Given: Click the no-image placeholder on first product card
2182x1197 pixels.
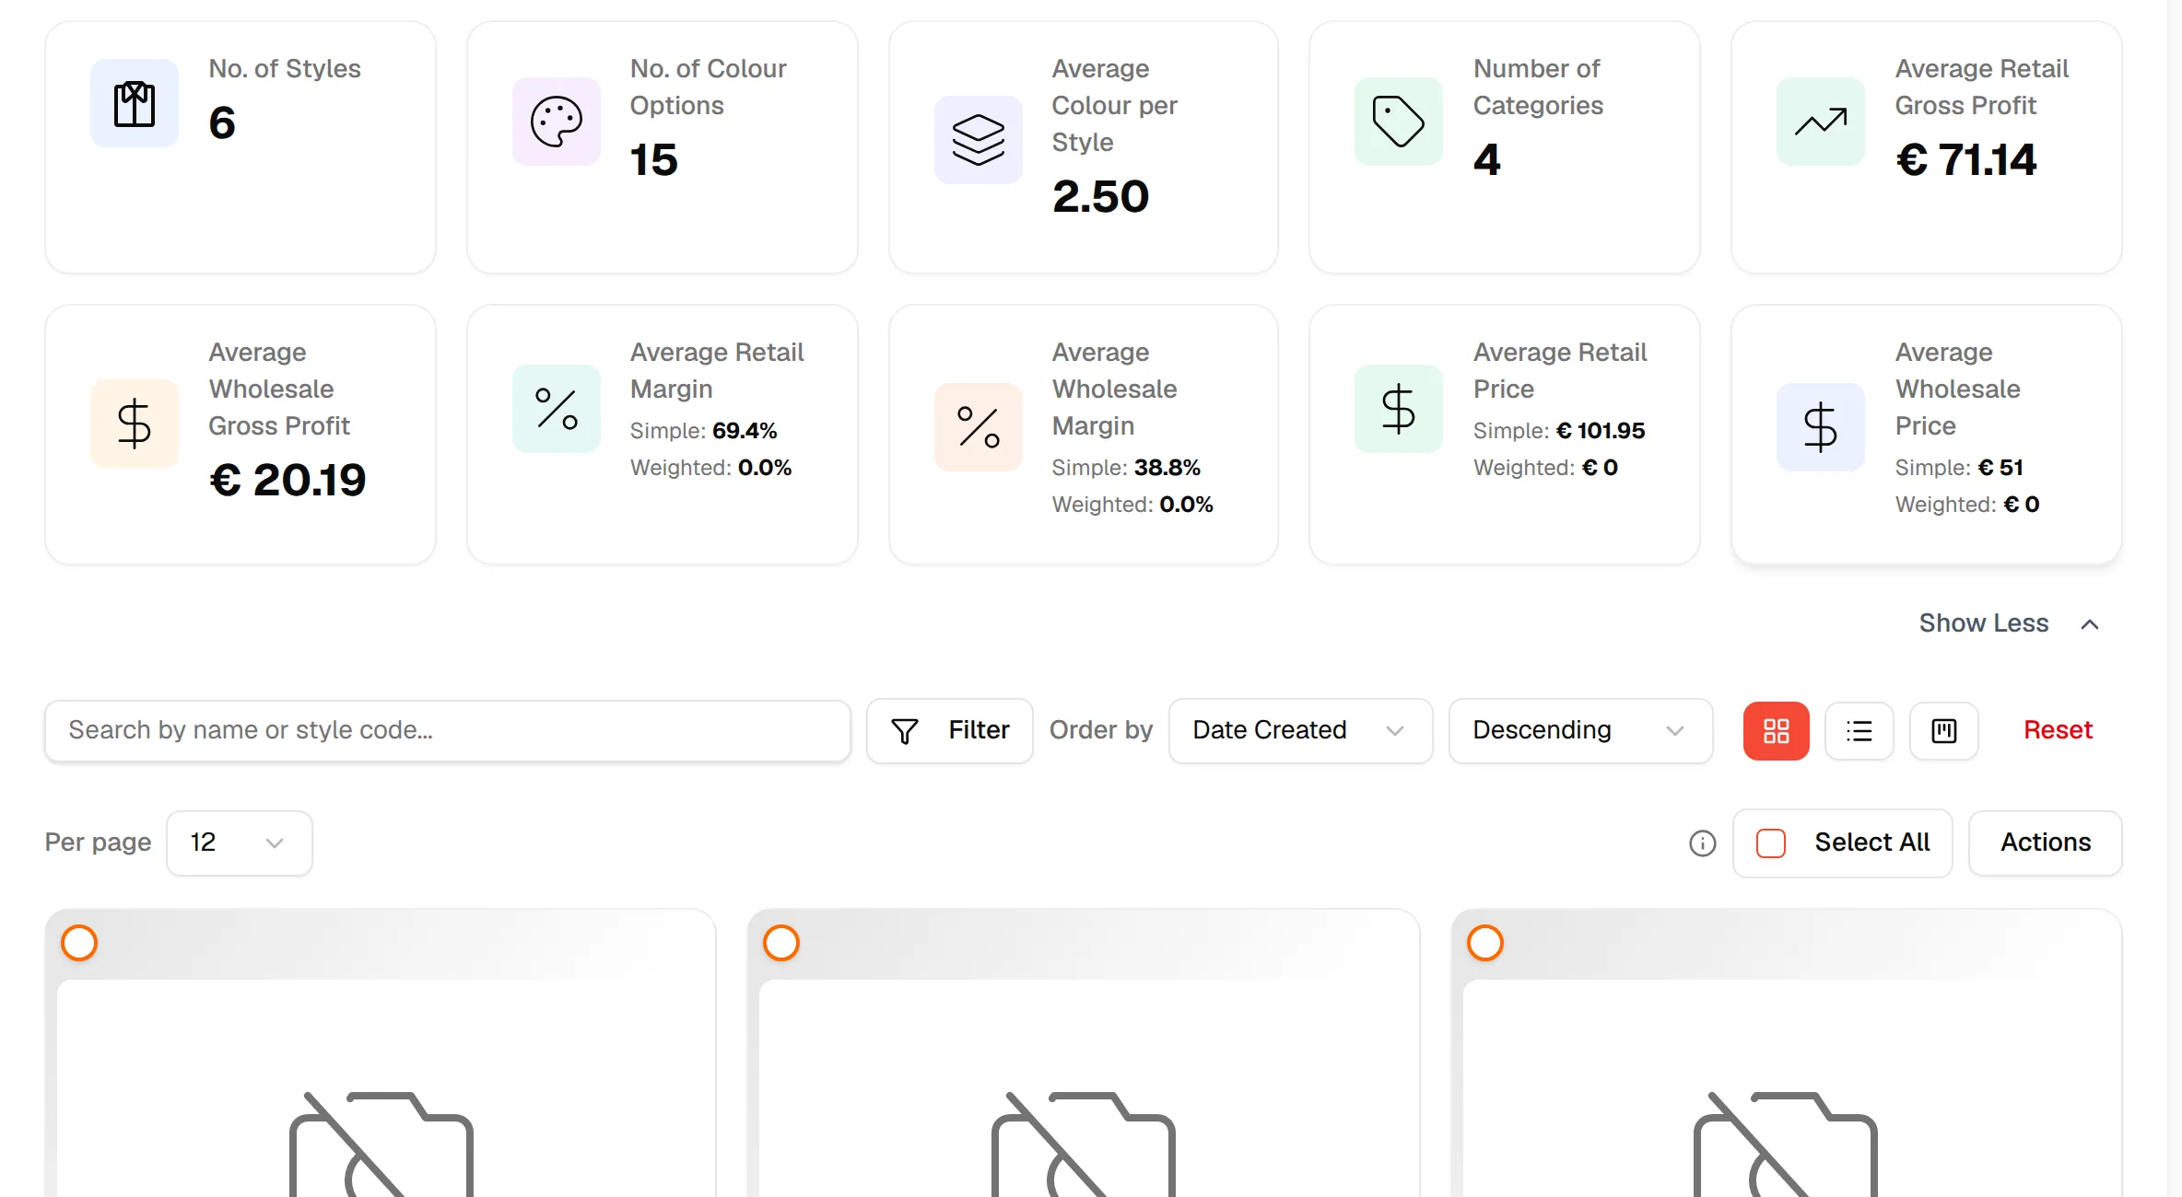Looking at the screenshot, I should click(381, 1145).
